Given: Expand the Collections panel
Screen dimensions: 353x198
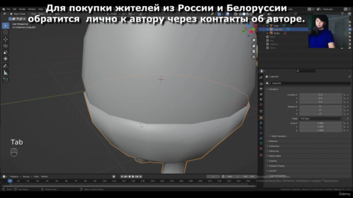Looking at the screenshot, I should (x=274, y=146).
